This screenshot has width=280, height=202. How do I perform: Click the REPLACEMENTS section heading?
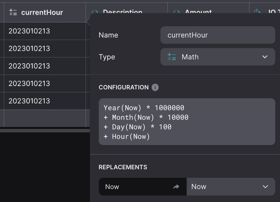(x=123, y=167)
